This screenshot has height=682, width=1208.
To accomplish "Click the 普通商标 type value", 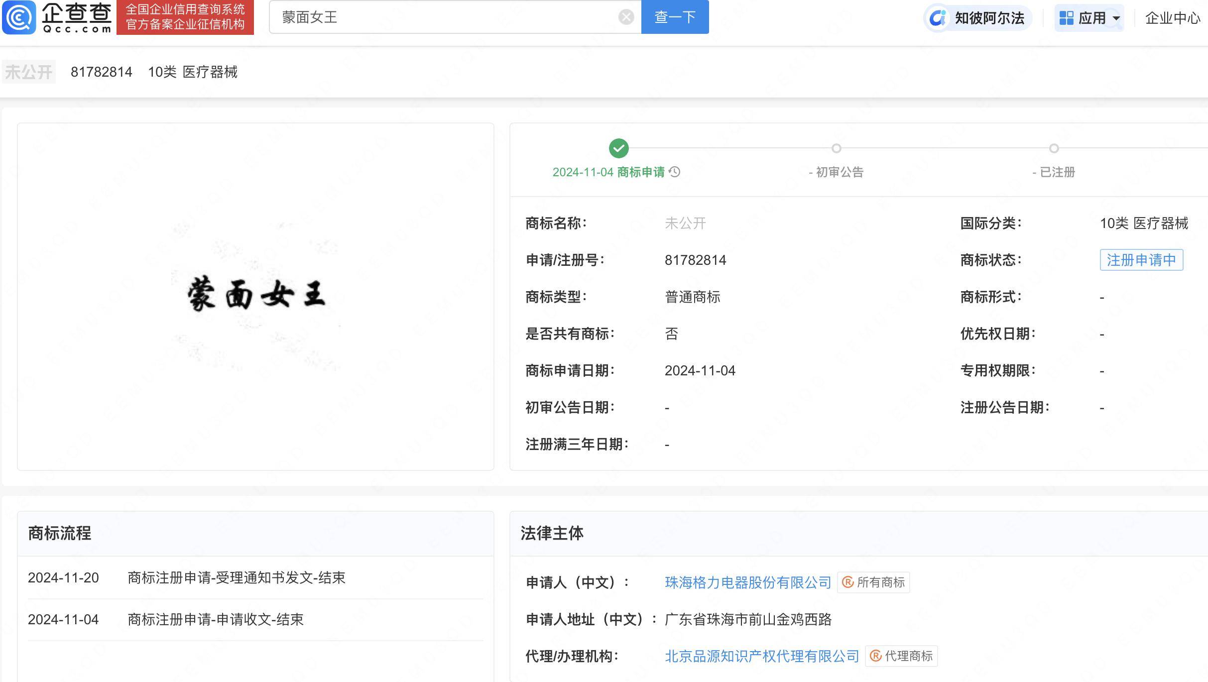I will (693, 297).
